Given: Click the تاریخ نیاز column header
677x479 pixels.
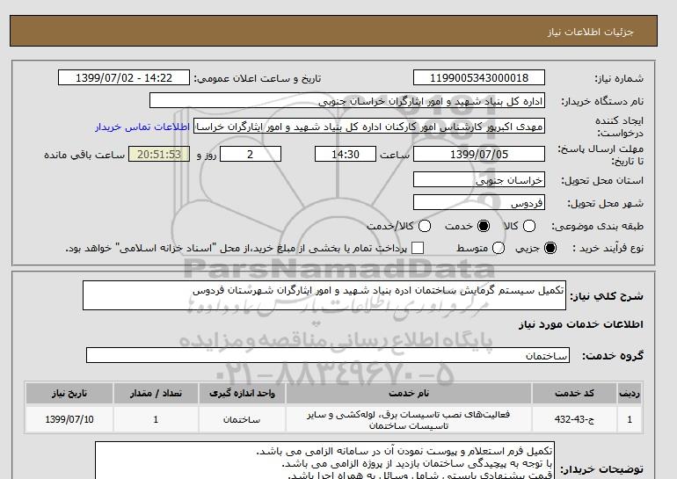Looking at the screenshot, I should 69,394.
